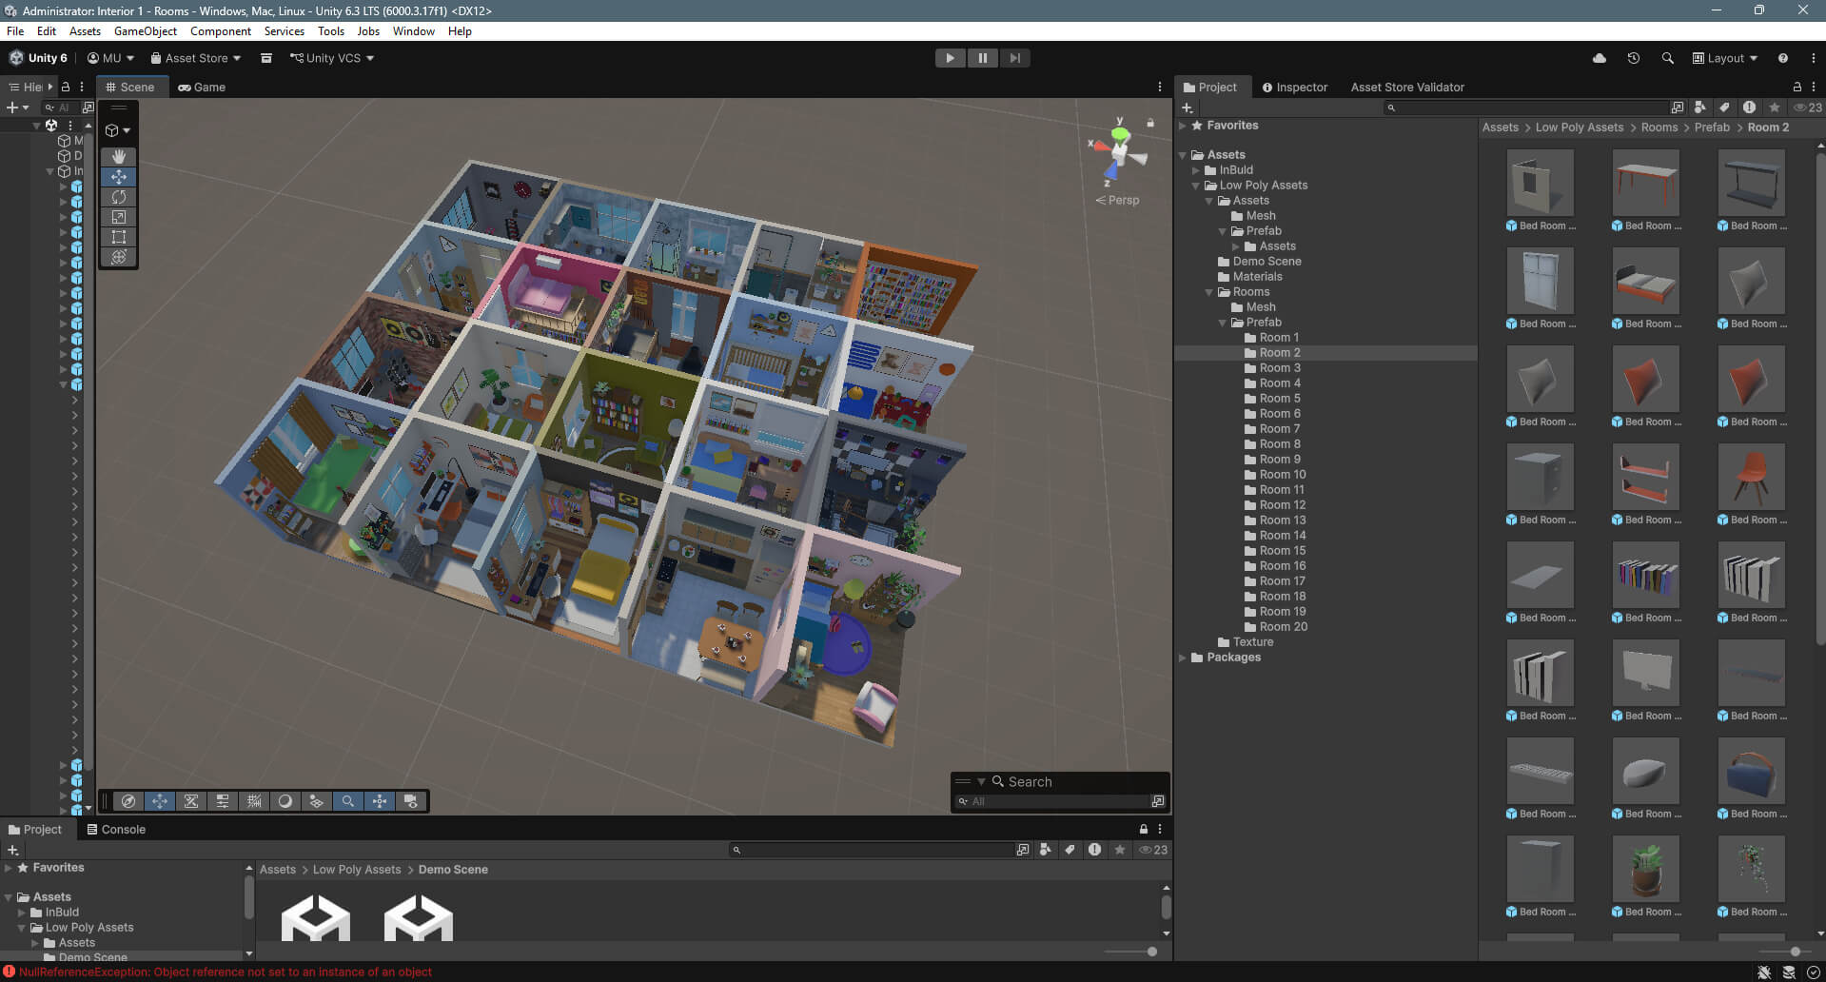
Task: Switch to the Inspector tab
Action: coord(1294,87)
